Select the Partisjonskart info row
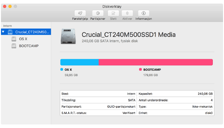 (98, 107)
